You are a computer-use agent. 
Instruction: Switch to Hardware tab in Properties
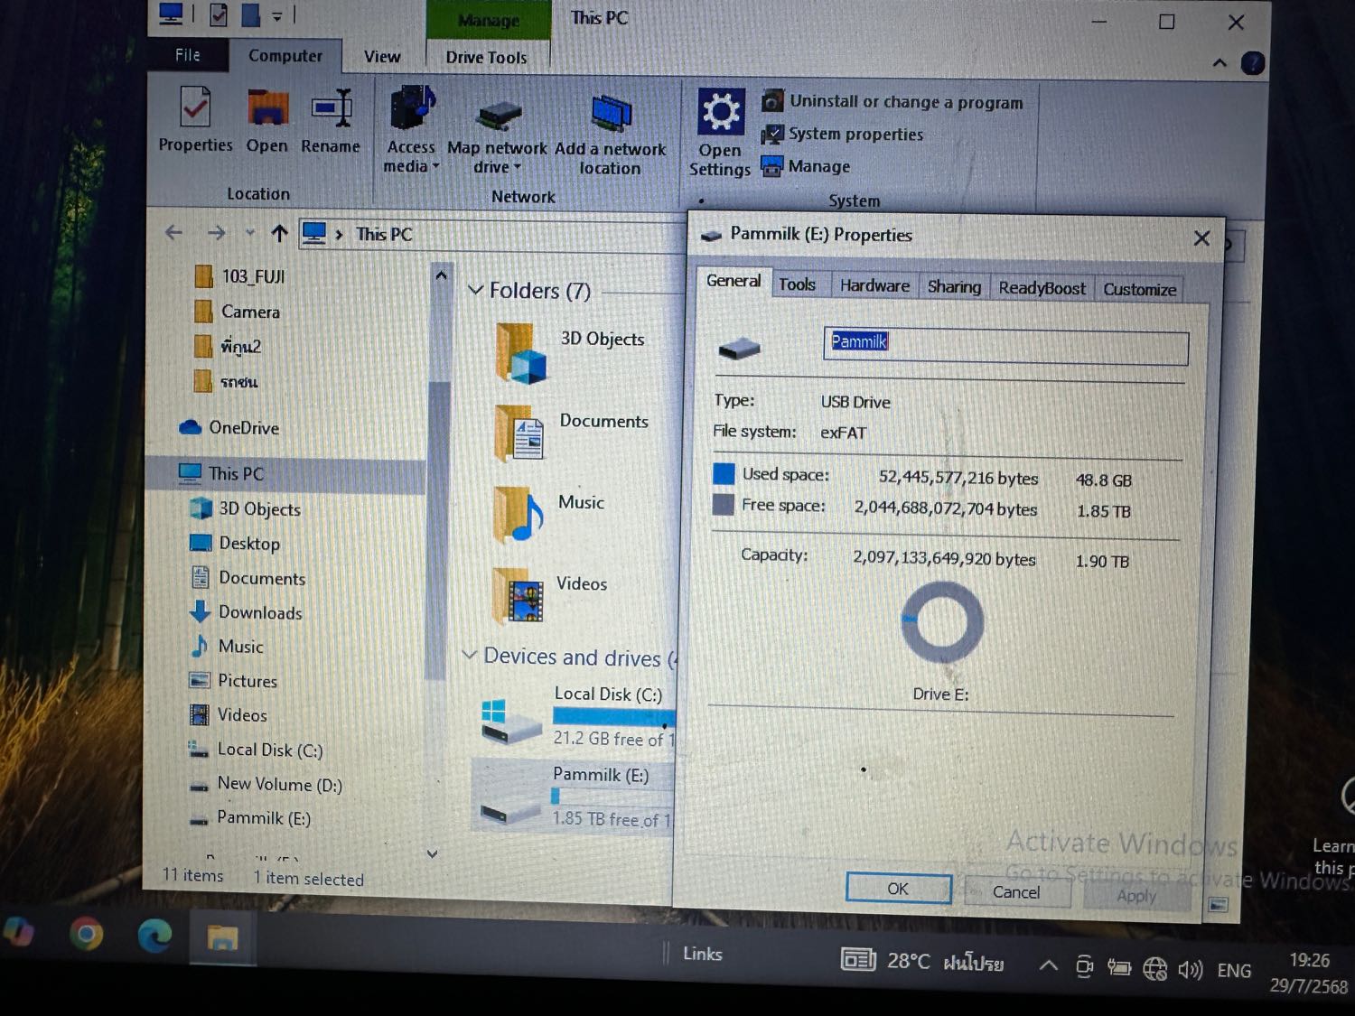click(x=874, y=285)
